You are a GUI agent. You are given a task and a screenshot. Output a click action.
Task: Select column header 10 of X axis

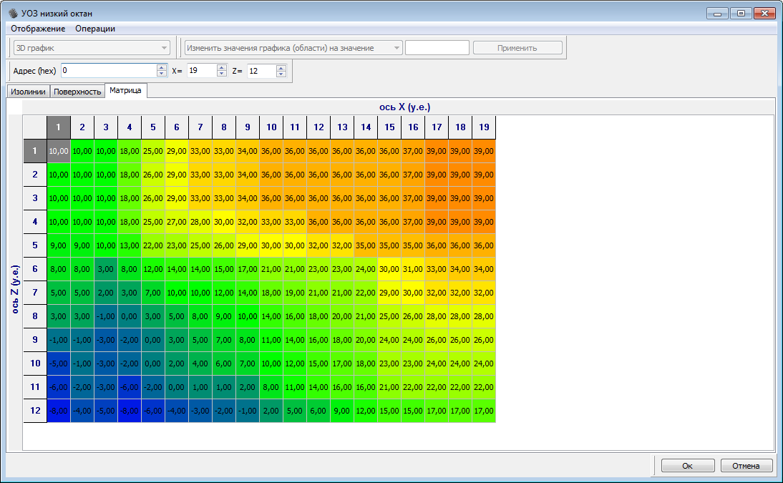point(271,127)
